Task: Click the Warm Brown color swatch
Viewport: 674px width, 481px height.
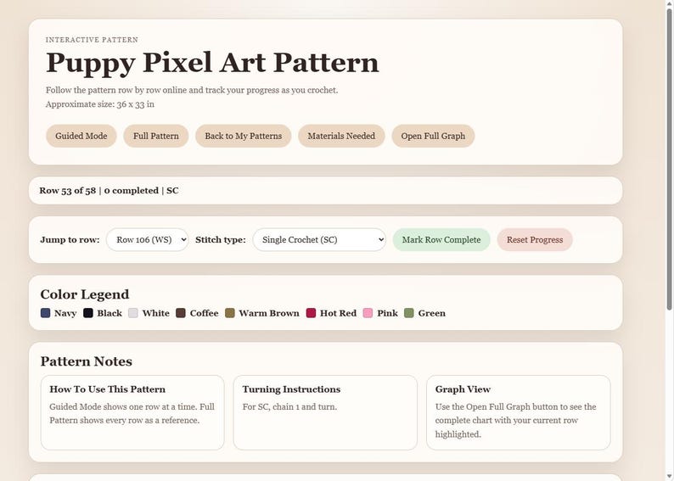Action: [x=230, y=313]
